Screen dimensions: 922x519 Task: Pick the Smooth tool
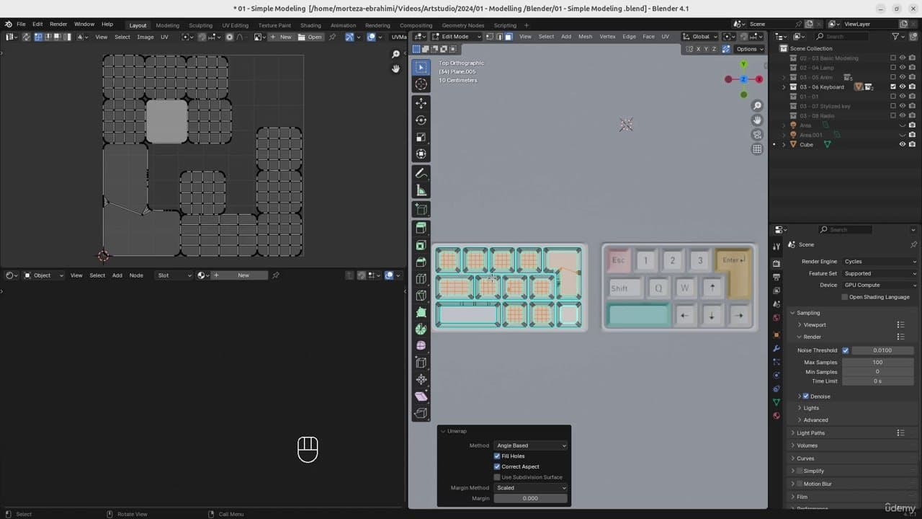point(421,346)
